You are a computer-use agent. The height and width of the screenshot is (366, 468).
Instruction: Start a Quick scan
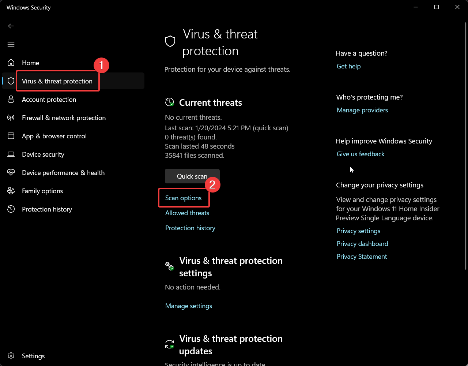click(x=192, y=176)
